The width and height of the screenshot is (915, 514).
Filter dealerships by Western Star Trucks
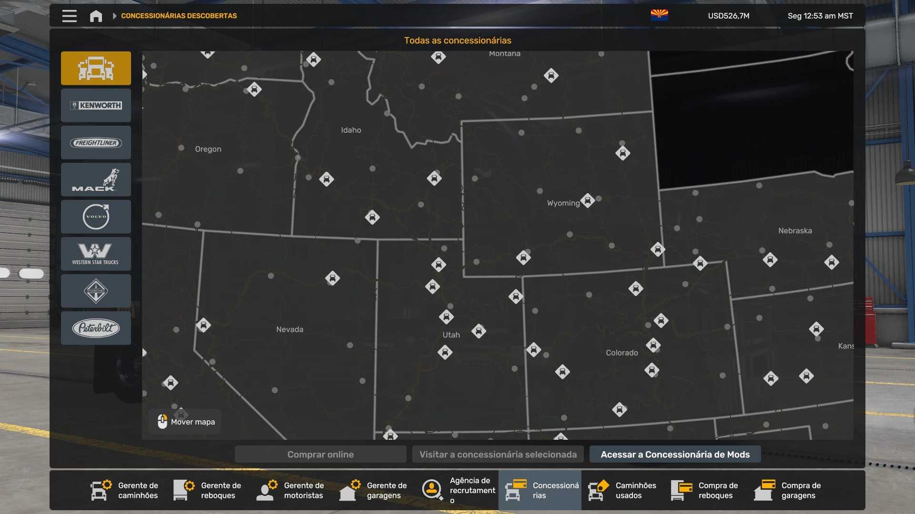[96, 254]
